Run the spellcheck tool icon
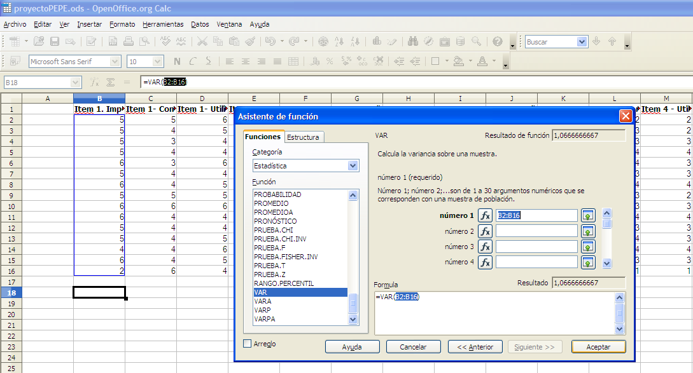 tap(165, 41)
